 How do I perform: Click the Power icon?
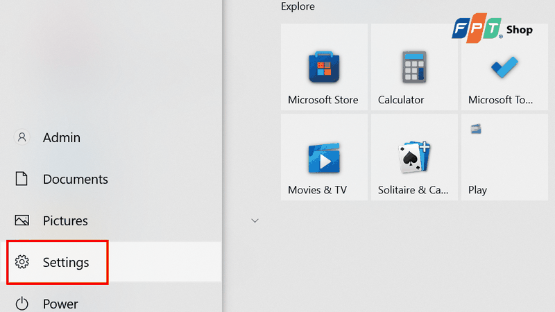(22, 304)
